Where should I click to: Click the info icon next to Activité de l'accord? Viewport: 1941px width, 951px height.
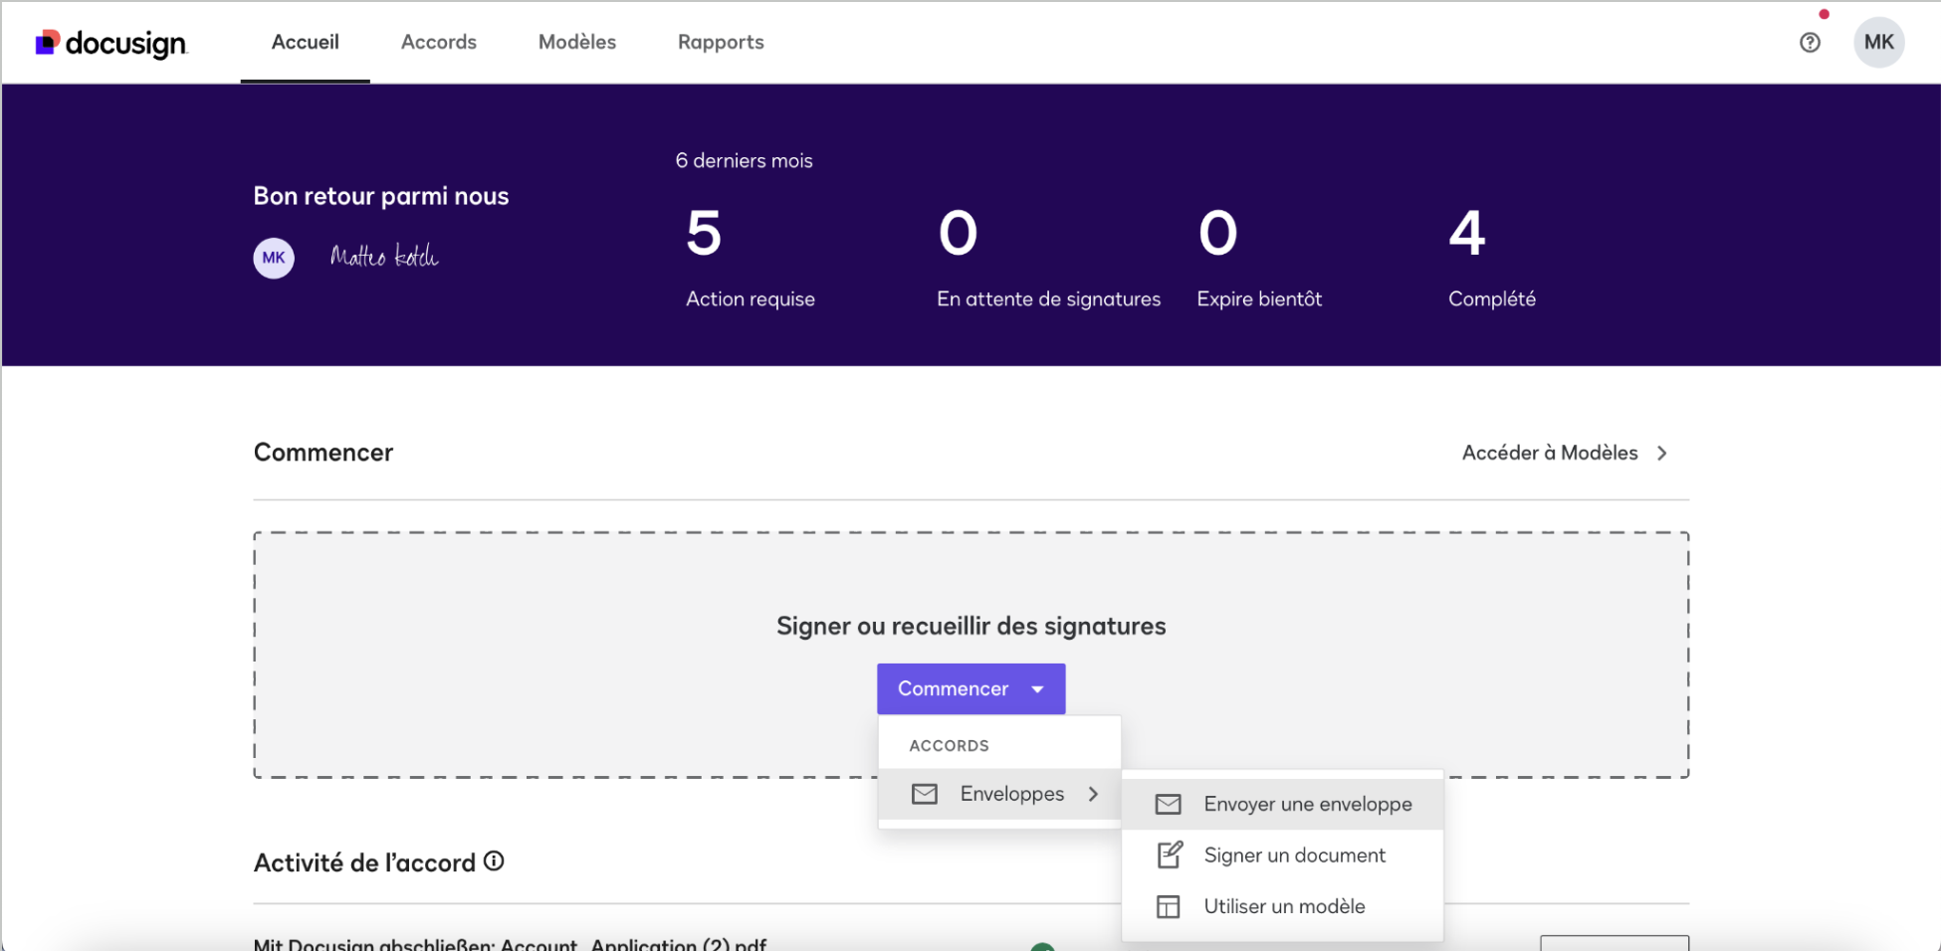[x=494, y=861]
